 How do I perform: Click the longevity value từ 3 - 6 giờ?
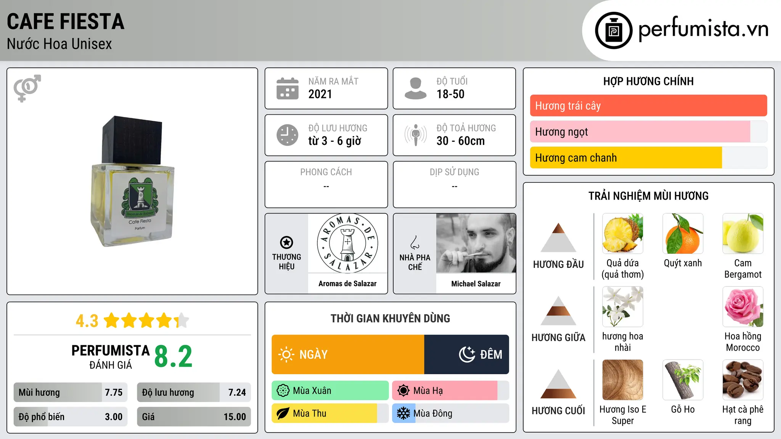[335, 141]
